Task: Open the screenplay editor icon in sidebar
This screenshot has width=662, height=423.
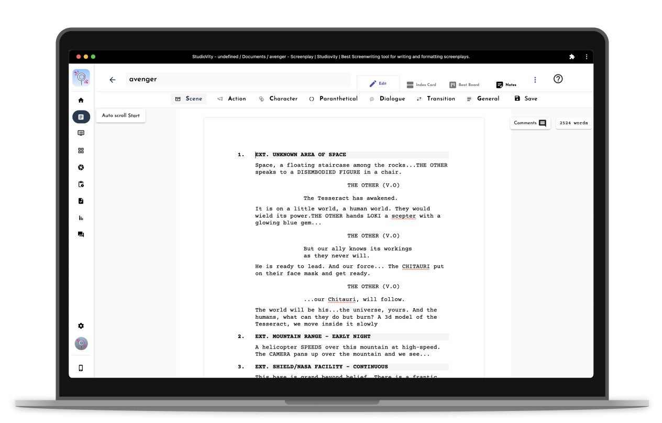Action: (81, 116)
